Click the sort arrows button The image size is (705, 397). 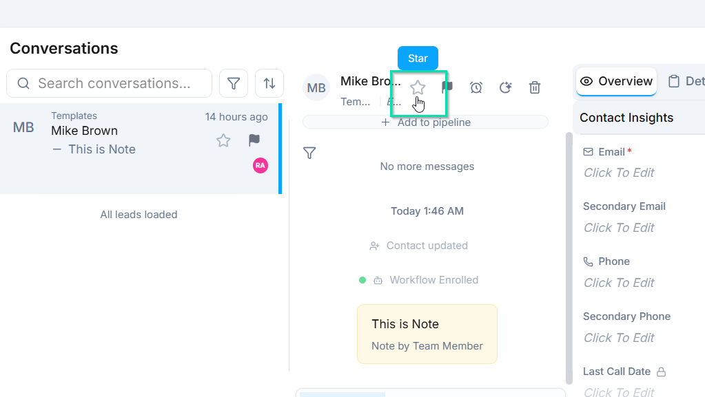(269, 83)
